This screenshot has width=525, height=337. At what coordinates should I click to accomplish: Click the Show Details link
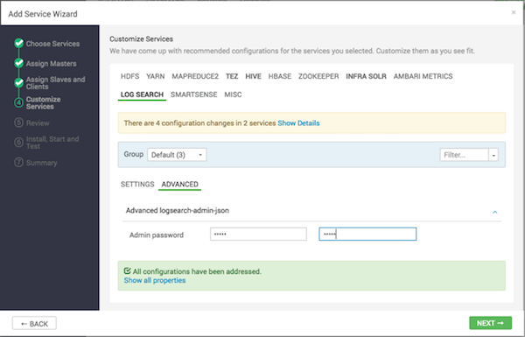pyautogui.click(x=298, y=123)
